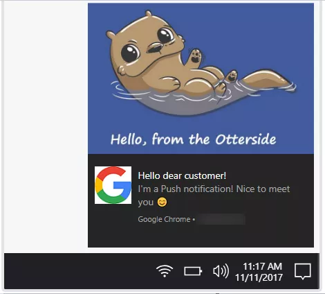Open the Action Center speech bubble icon

click(x=303, y=272)
